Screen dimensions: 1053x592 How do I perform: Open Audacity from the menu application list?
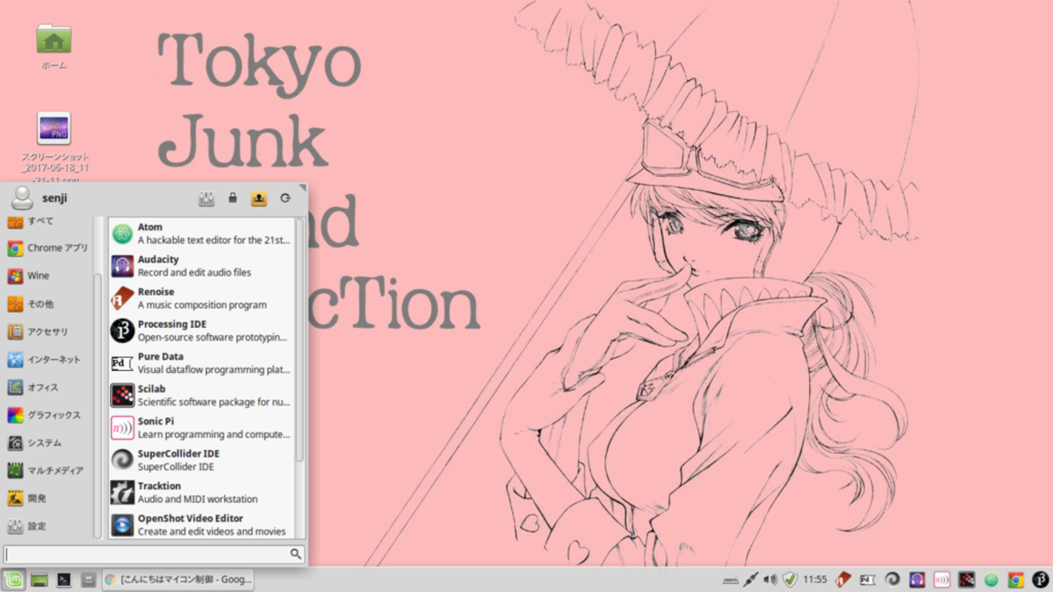[x=201, y=266]
